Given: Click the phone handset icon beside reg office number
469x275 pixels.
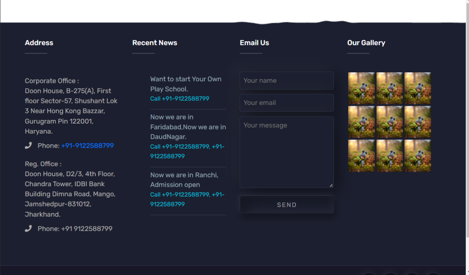Looking at the screenshot, I should point(28,228).
